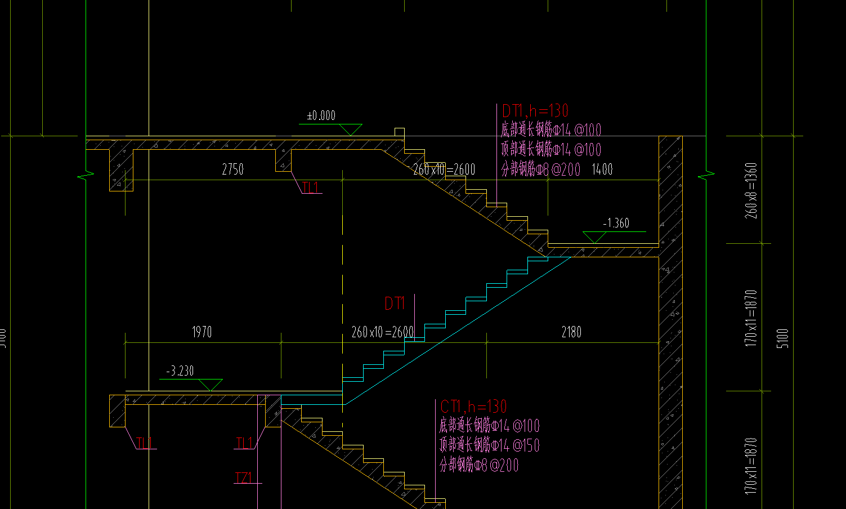Select the ±0.000 elevation label
The width and height of the screenshot is (846, 509).
click(321, 115)
